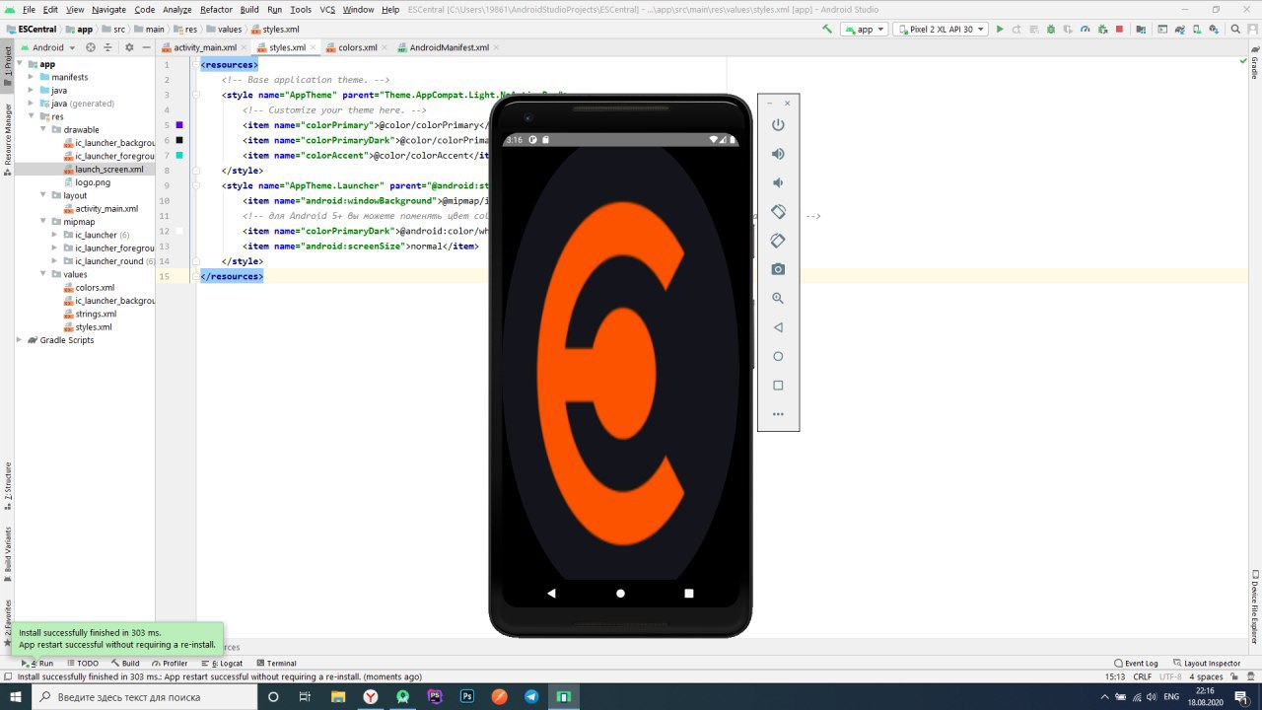Hide the Project panel with the minus icon
The image size is (1262, 710).
[146, 47]
